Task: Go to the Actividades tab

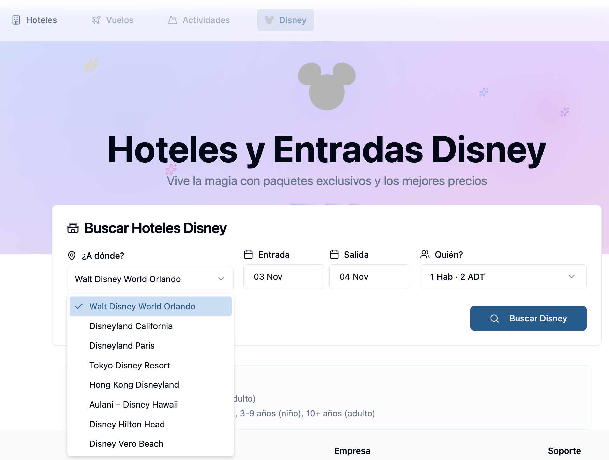Action: coord(199,20)
